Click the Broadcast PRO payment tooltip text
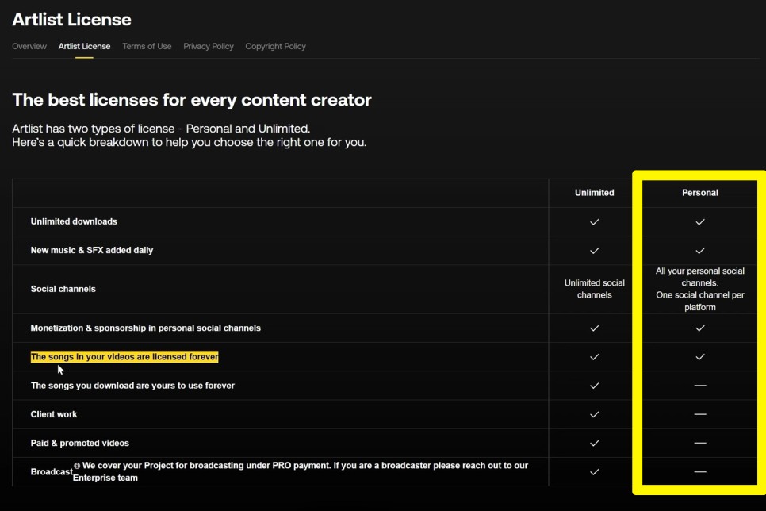 pyautogui.click(x=301, y=471)
